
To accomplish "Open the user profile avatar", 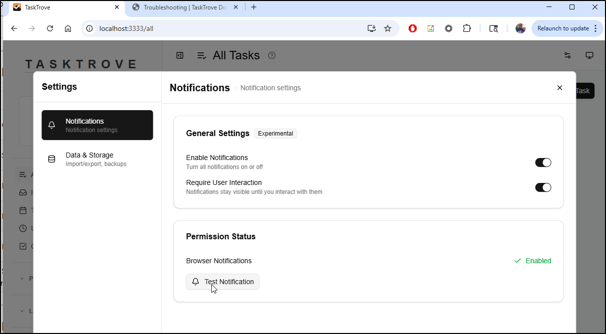I will click(x=521, y=28).
